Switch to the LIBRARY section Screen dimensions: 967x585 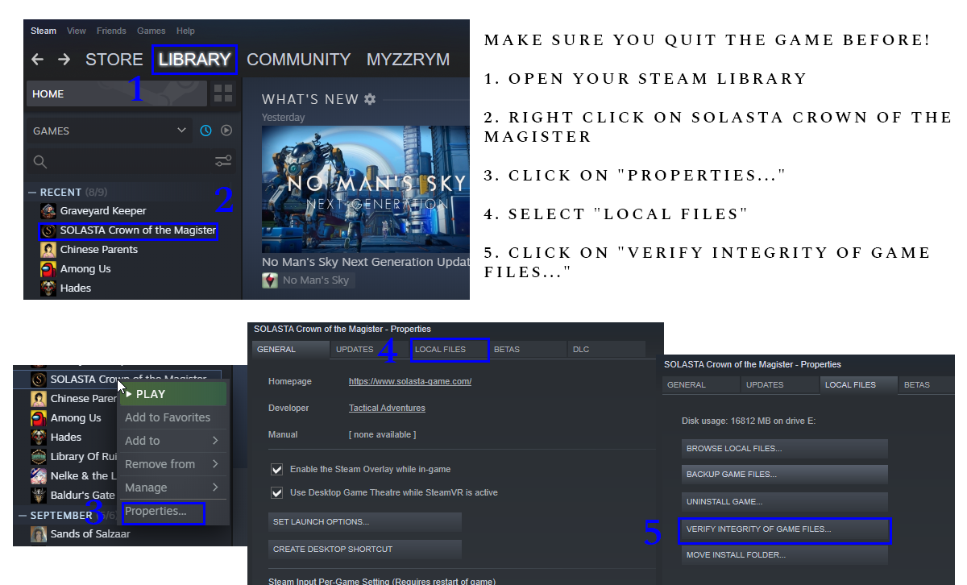194,60
